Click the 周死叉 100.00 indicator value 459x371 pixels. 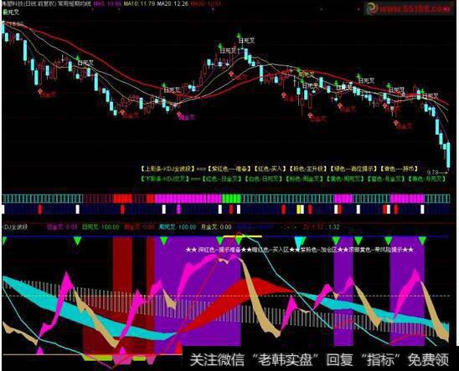[x=178, y=226]
